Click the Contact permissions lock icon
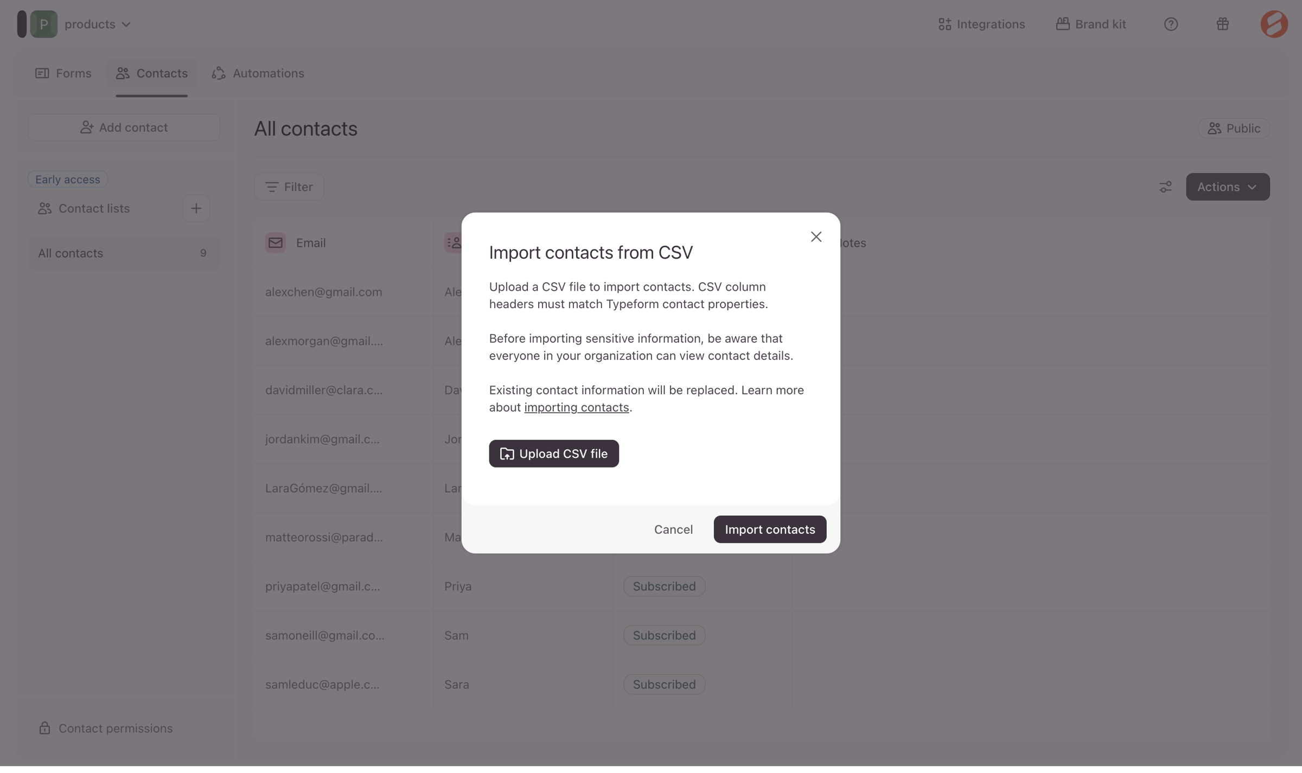The image size is (1302, 773). pyautogui.click(x=44, y=728)
